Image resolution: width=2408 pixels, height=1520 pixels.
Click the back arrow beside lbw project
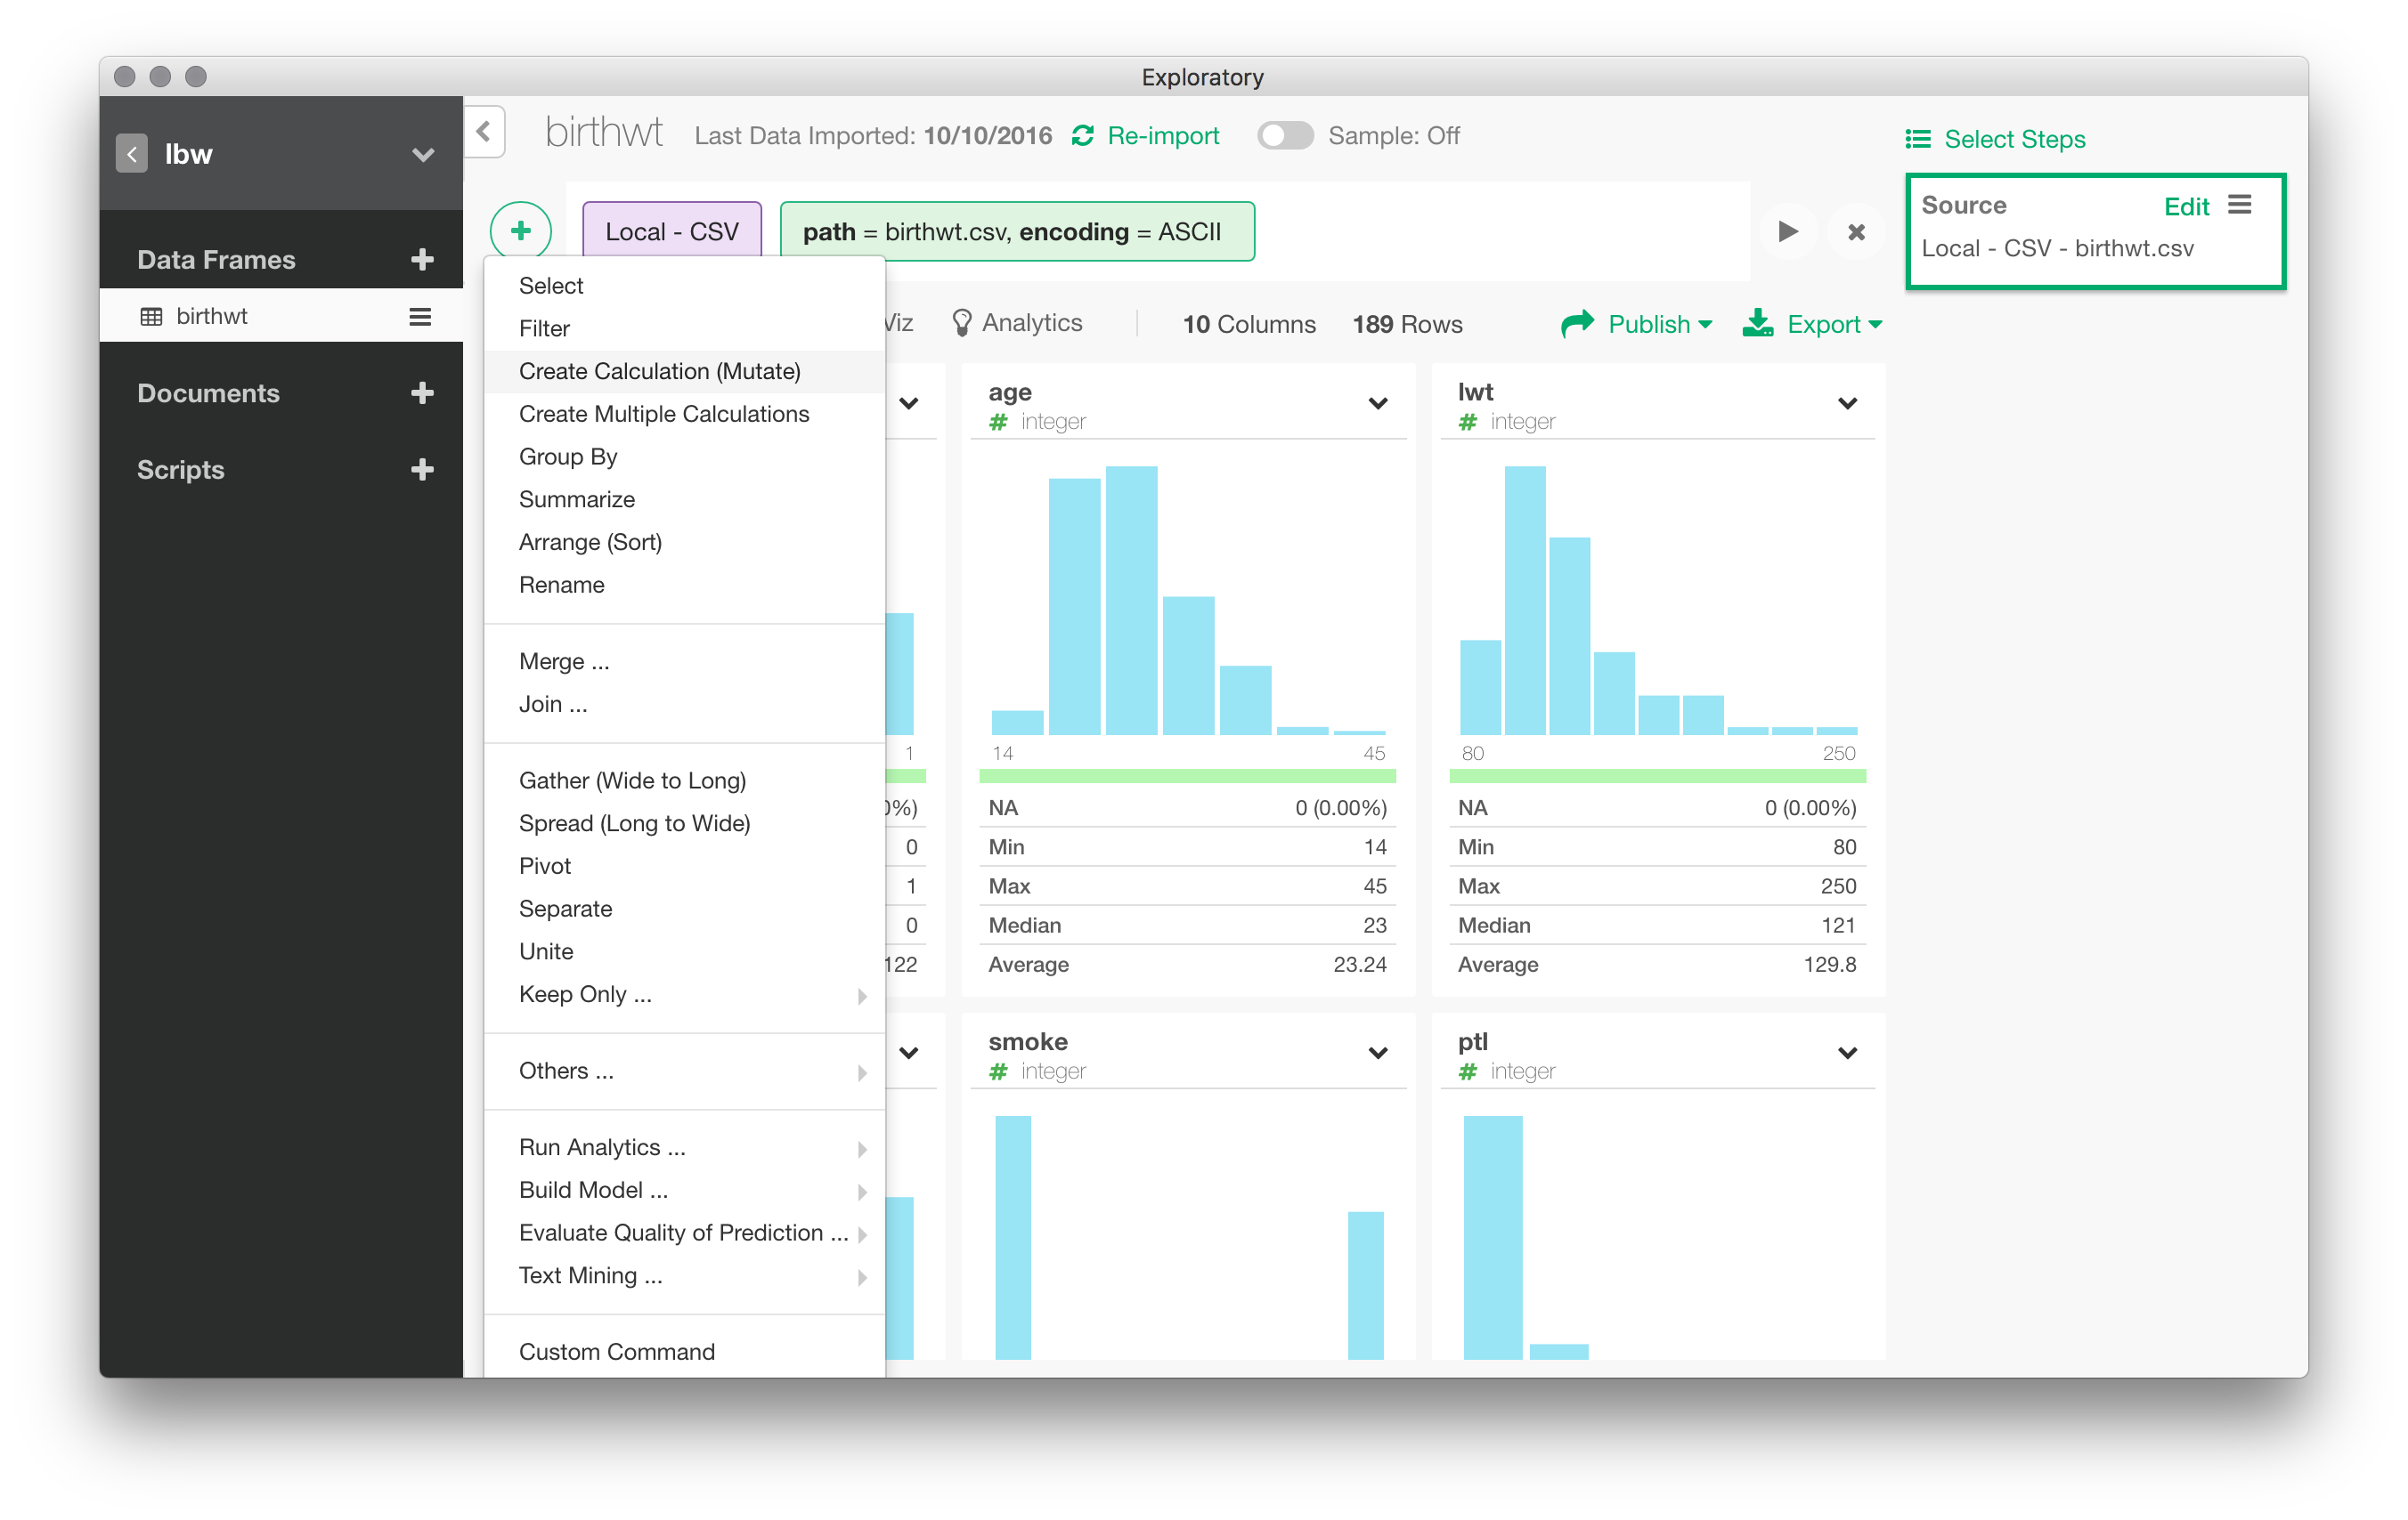[x=132, y=154]
